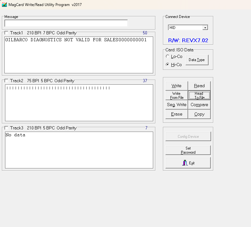251x227 pixels.
Task: Click the Track2 data text area
Action: click(79, 103)
